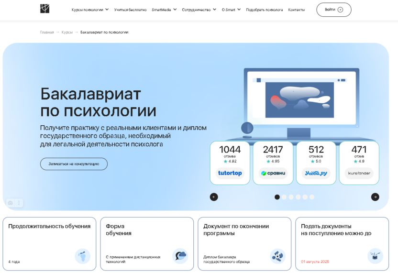Click the arrow icon inside Войти button
398x273 pixels.
pyautogui.click(x=341, y=10)
